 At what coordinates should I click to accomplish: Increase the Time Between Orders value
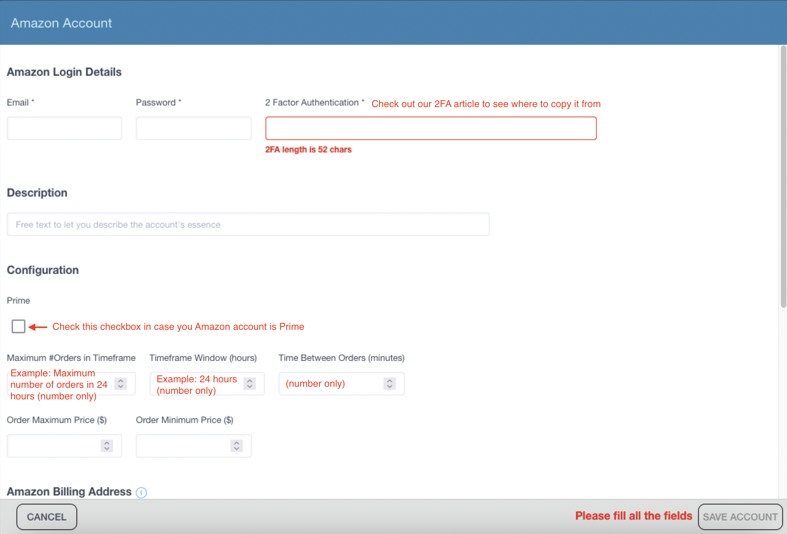[x=389, y=381]
